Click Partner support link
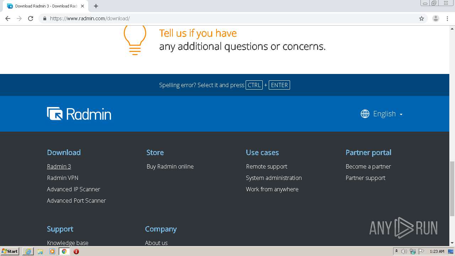Screen dimensions: 455x256 [365, 178]
